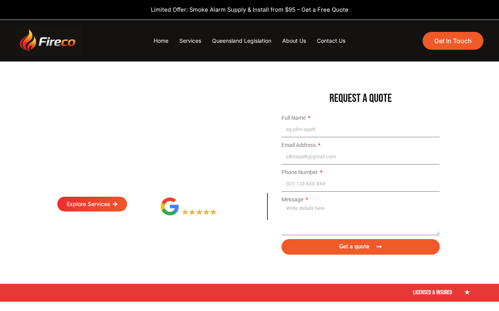
Task: Focus the Email Address input field
Action: coord(361,157)
